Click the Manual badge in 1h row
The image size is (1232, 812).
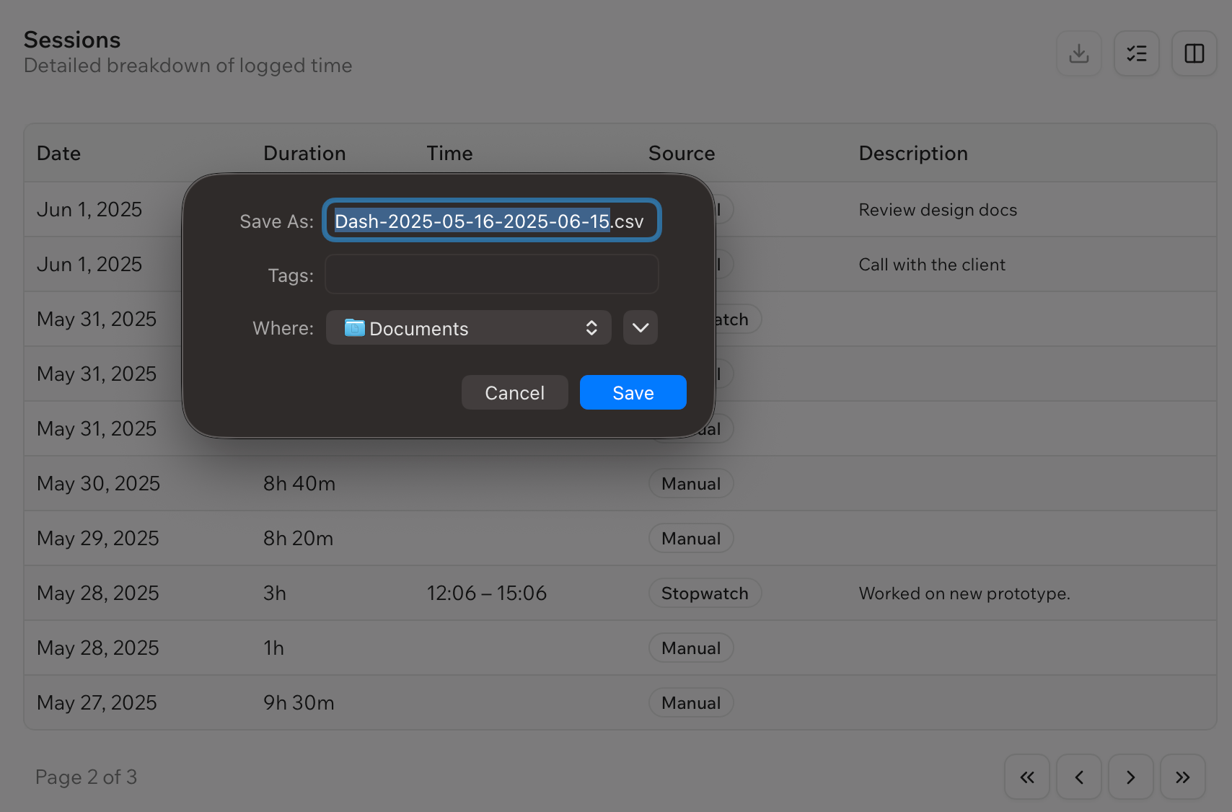691,648
